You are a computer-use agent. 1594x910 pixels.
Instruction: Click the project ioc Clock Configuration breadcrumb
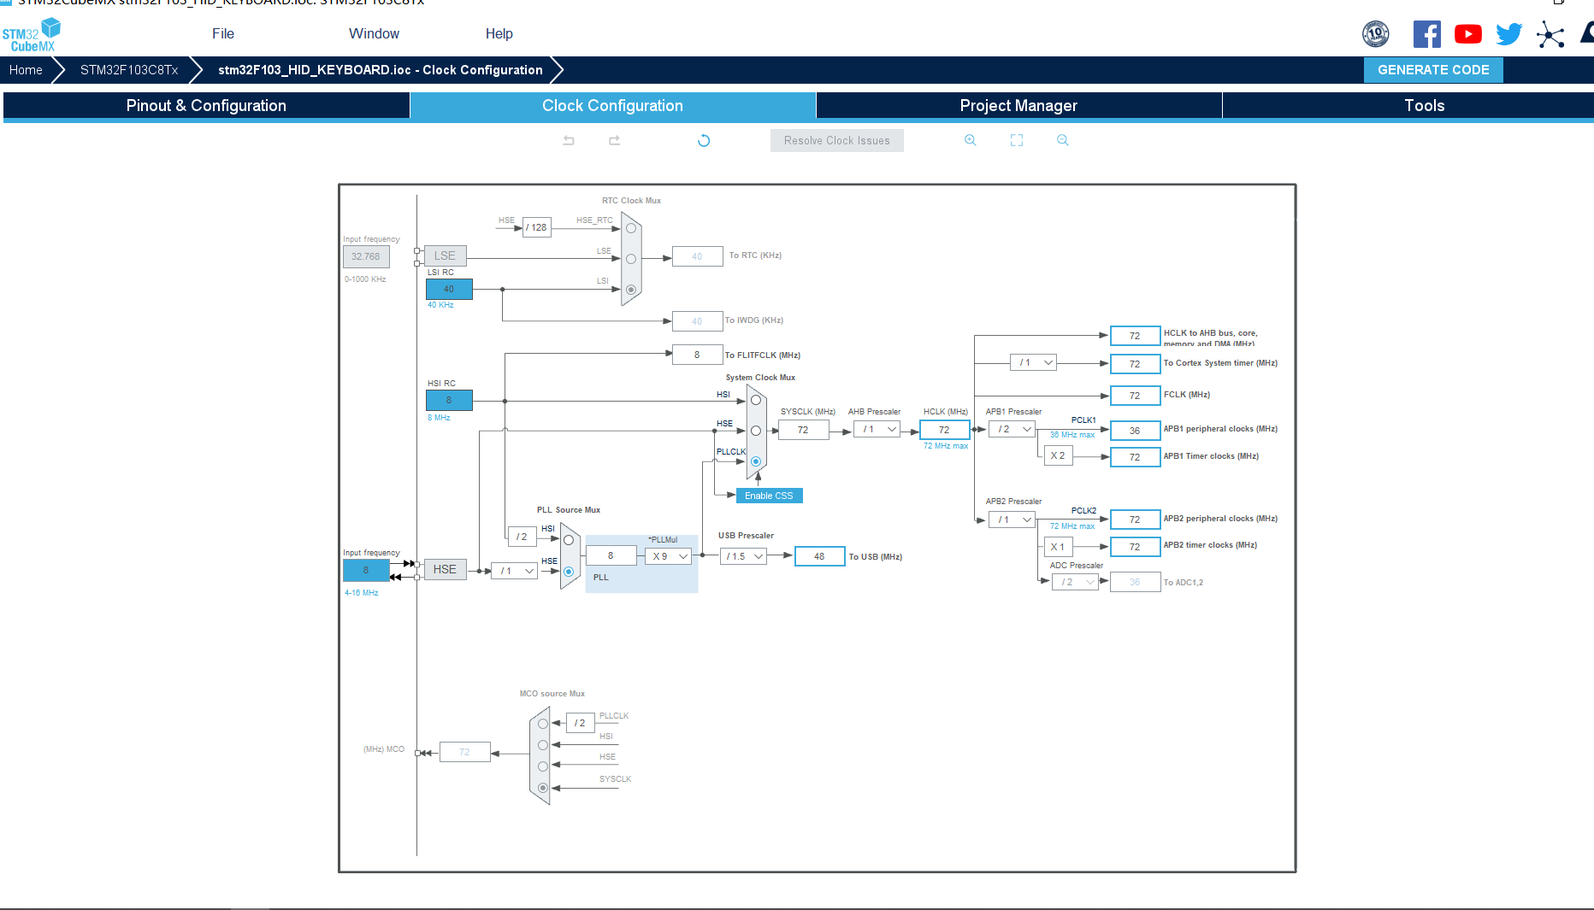[381, 70]
